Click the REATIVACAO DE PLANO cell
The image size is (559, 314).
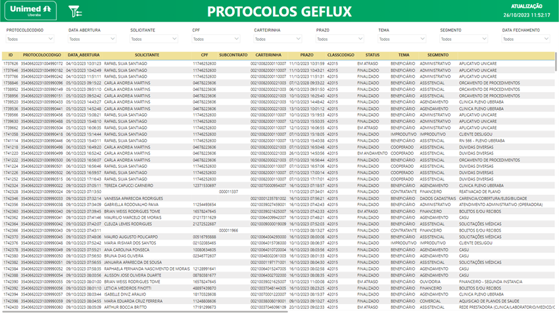point(479,192)
